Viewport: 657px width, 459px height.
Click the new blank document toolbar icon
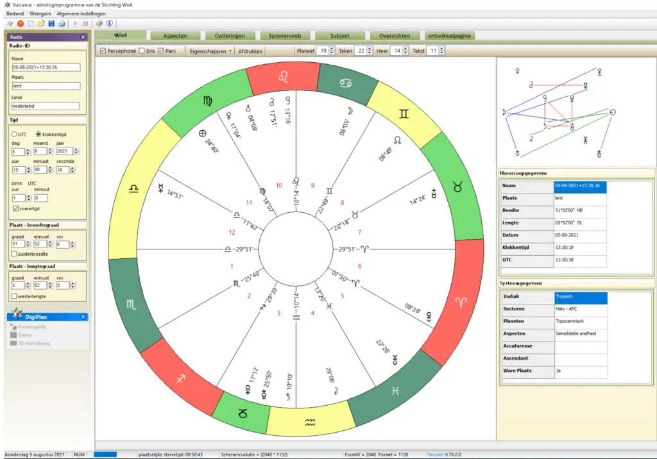tap(30, 24)
